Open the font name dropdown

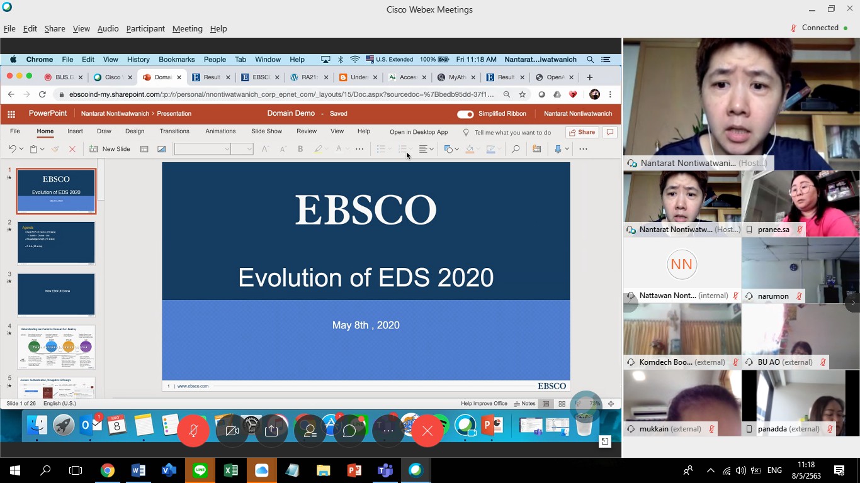[x=203, y=149]
